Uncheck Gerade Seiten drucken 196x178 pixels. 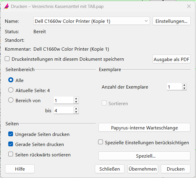(11, 145)
